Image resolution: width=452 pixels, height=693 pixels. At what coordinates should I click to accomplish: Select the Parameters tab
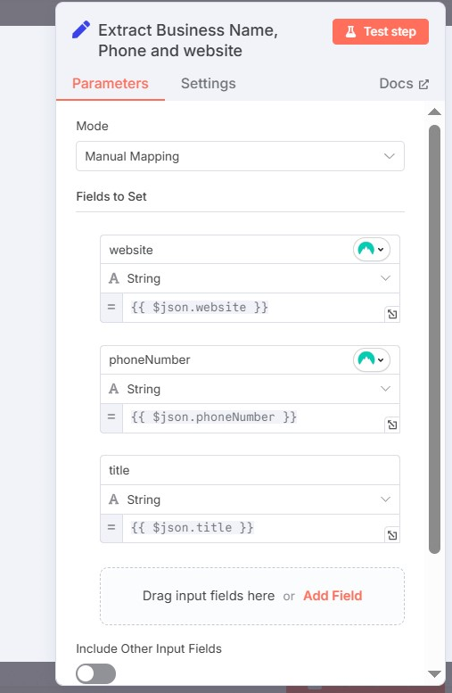pos(110,84)
